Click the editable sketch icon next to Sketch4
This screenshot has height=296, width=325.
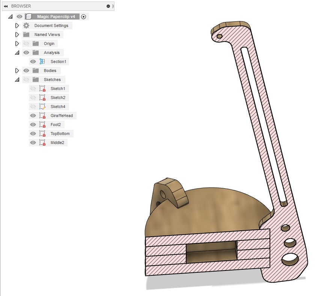(x=42, y=106)
